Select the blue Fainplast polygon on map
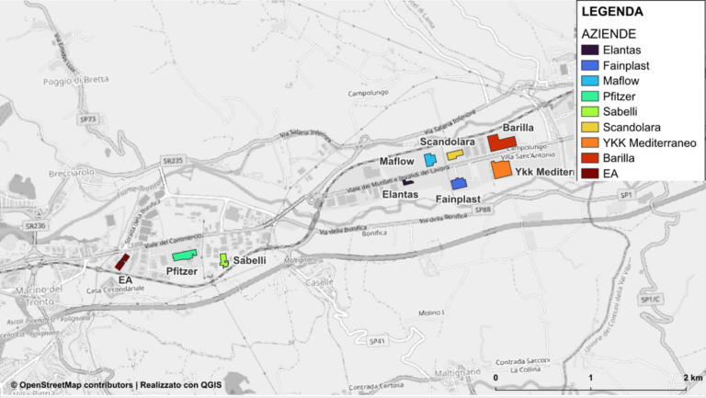 459,184
